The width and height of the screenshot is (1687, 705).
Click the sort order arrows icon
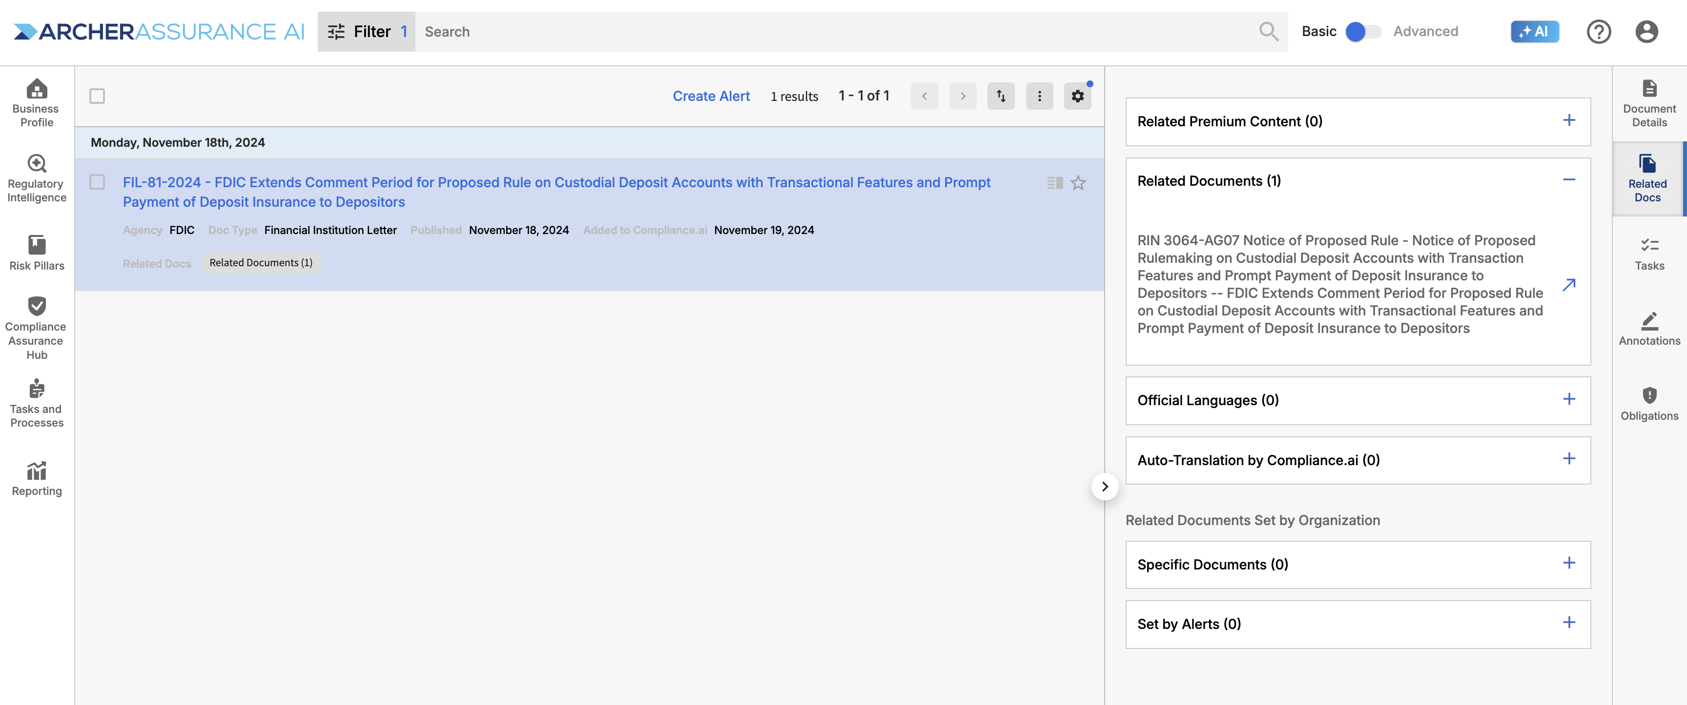1001,96
